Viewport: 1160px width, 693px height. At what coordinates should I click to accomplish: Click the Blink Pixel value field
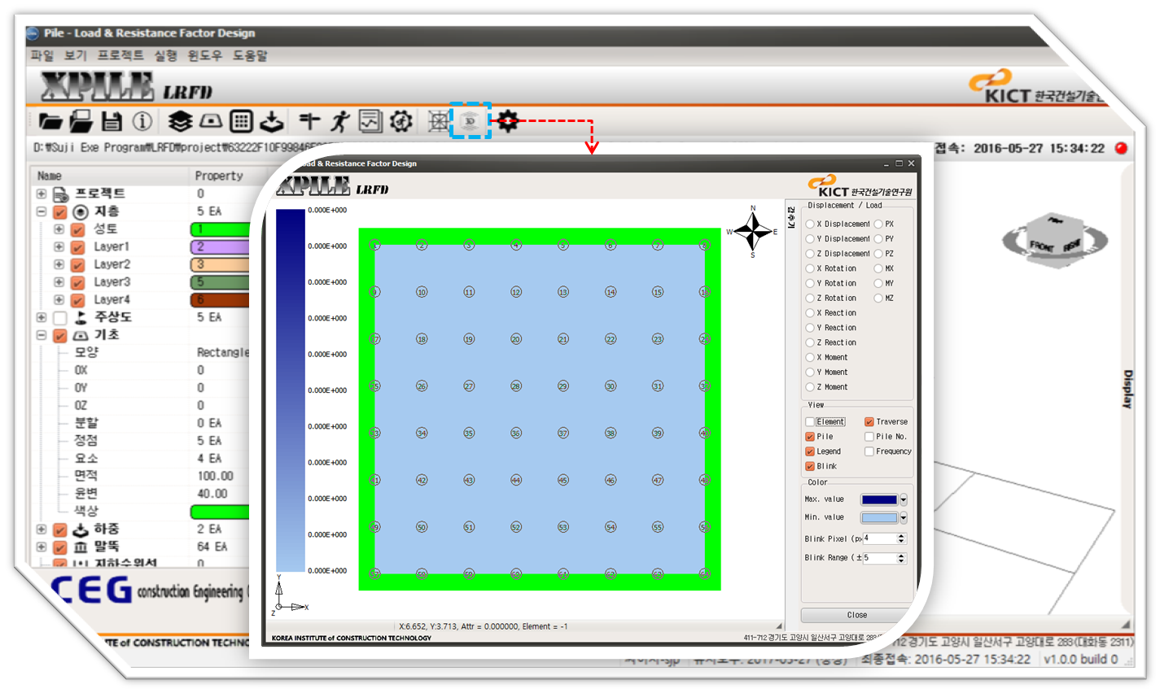[x=879, y=538]
